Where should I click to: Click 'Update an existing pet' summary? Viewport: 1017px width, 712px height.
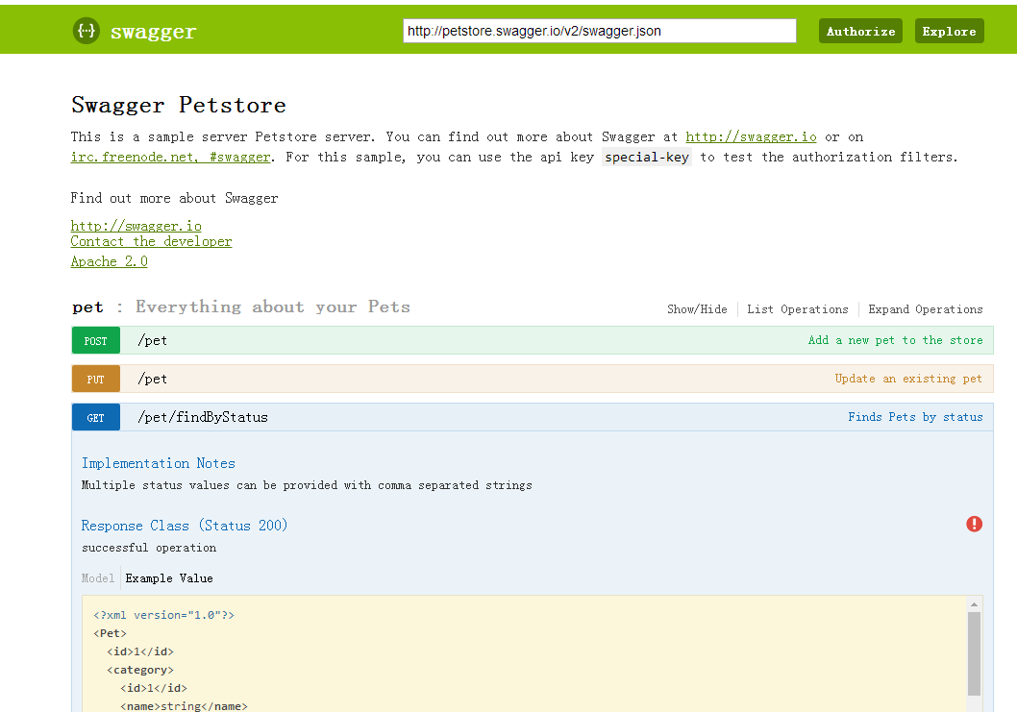[x=908, y=378]
